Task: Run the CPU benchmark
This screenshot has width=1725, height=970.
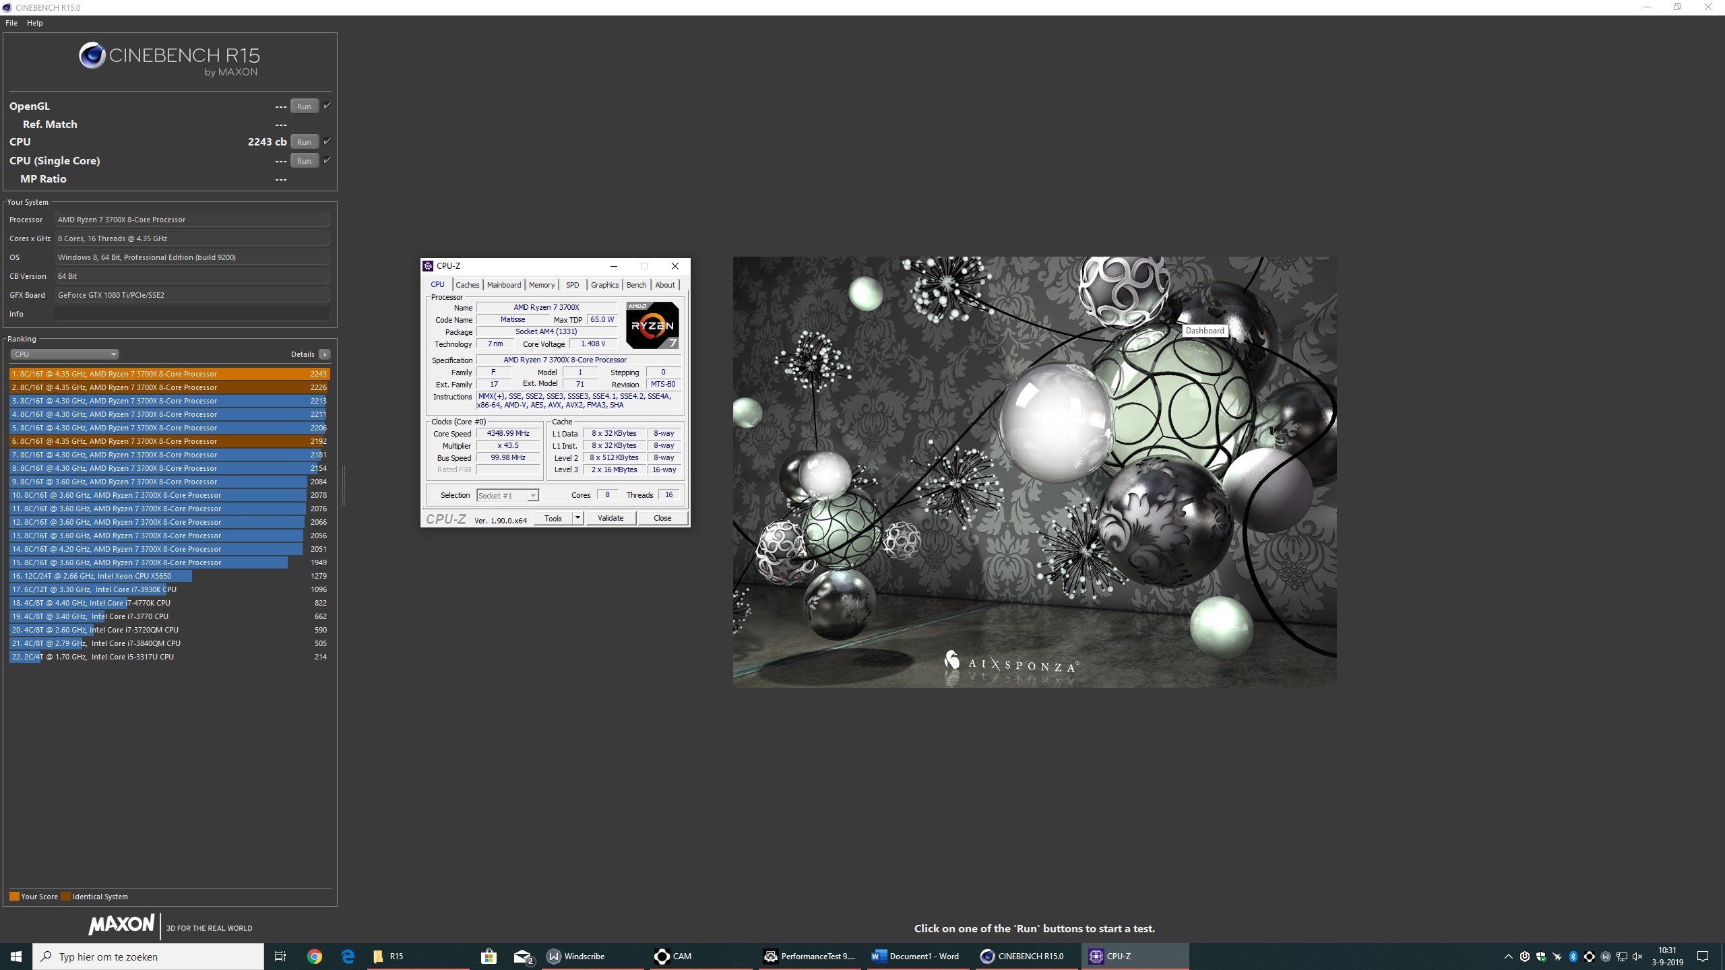Action: click(x=304, y=142)
